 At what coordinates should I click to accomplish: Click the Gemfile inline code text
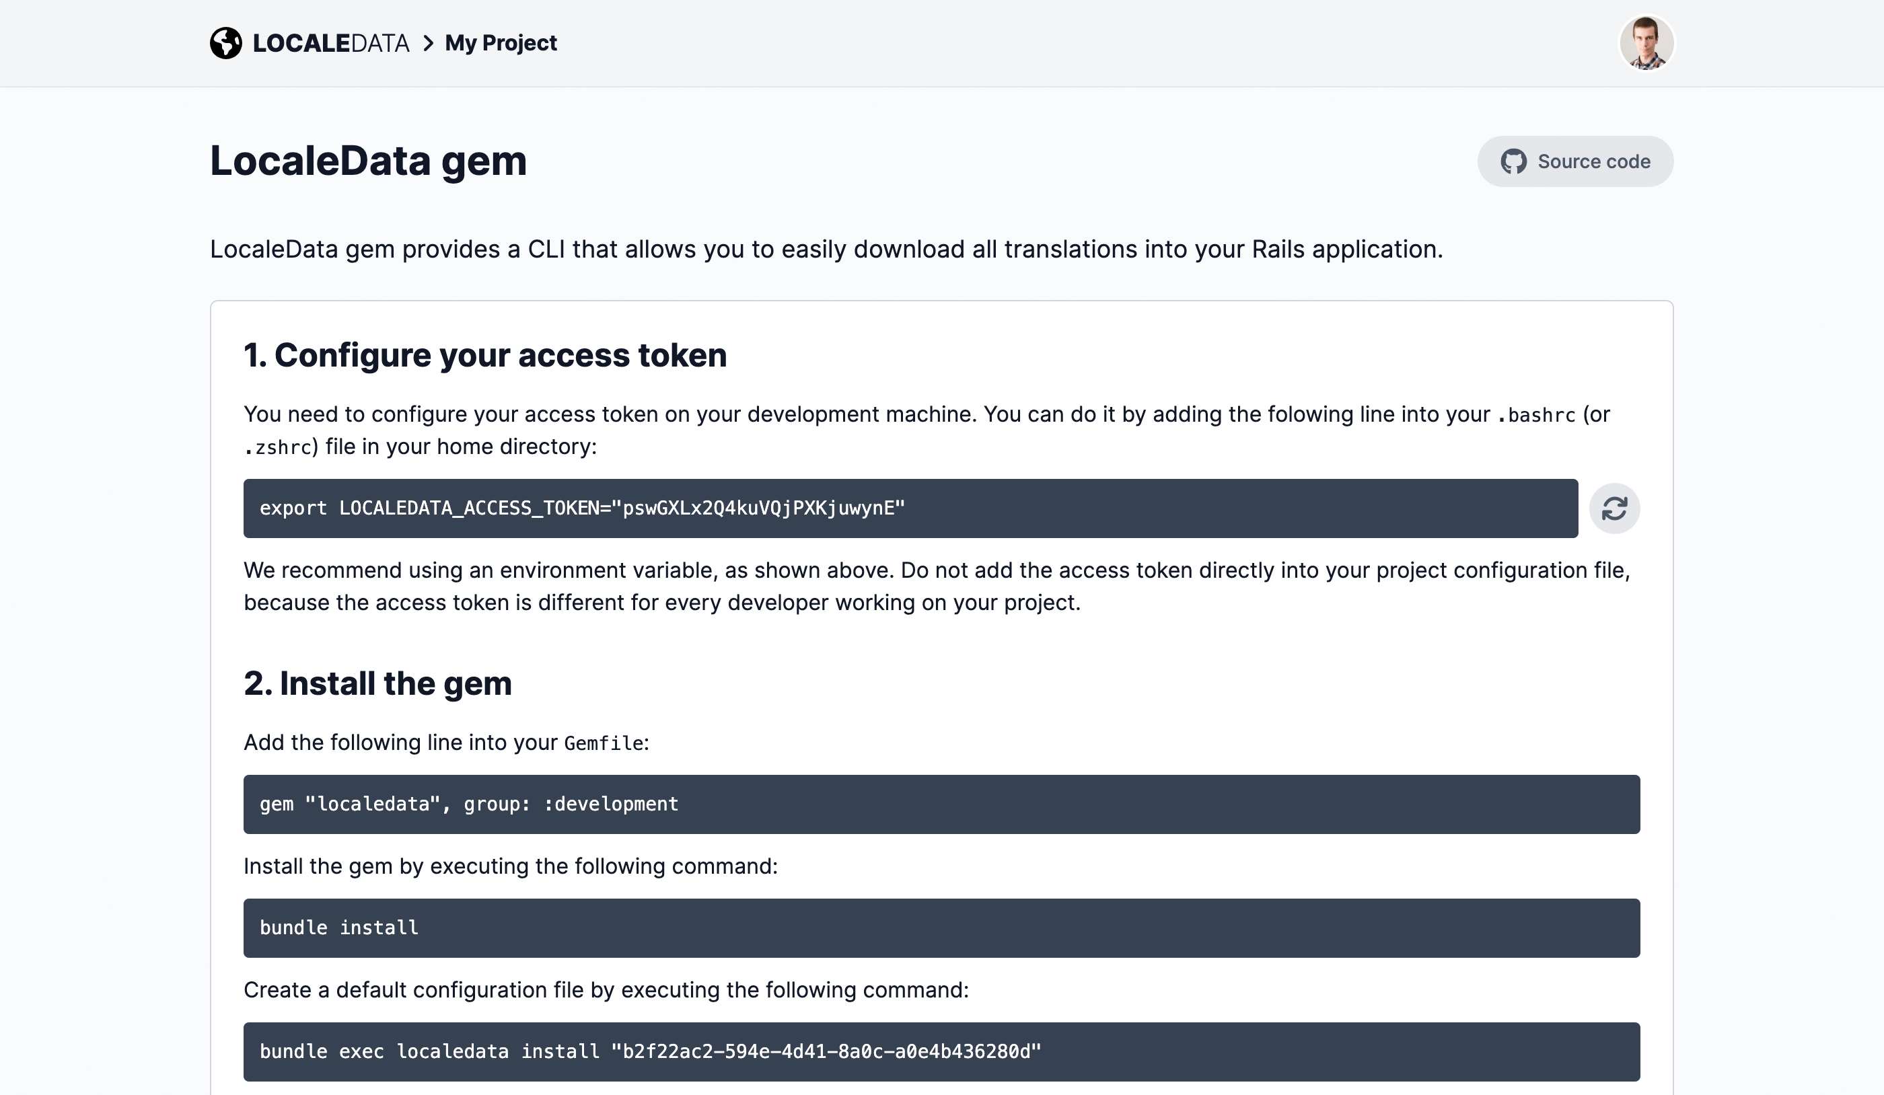(x=604, y=743)
